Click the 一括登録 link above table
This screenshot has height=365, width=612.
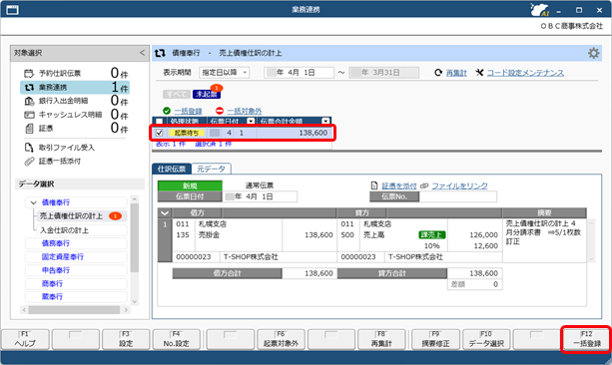tap(188, 111)
